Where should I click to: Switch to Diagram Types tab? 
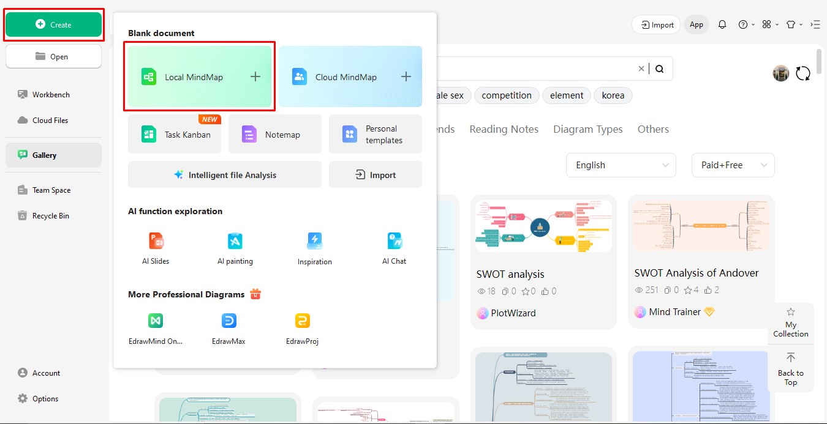[x=588, y=129]
